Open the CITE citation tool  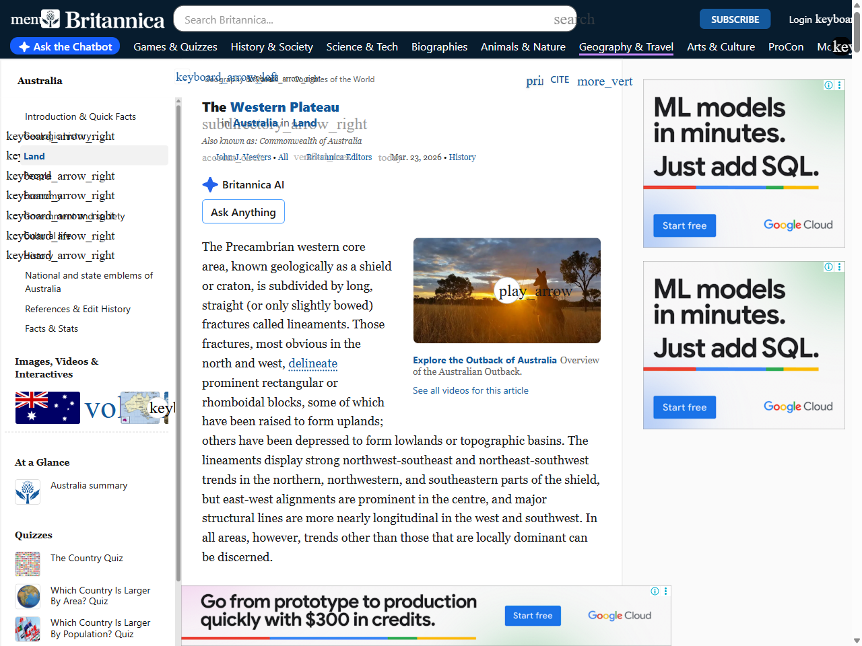tap(560, 79)
